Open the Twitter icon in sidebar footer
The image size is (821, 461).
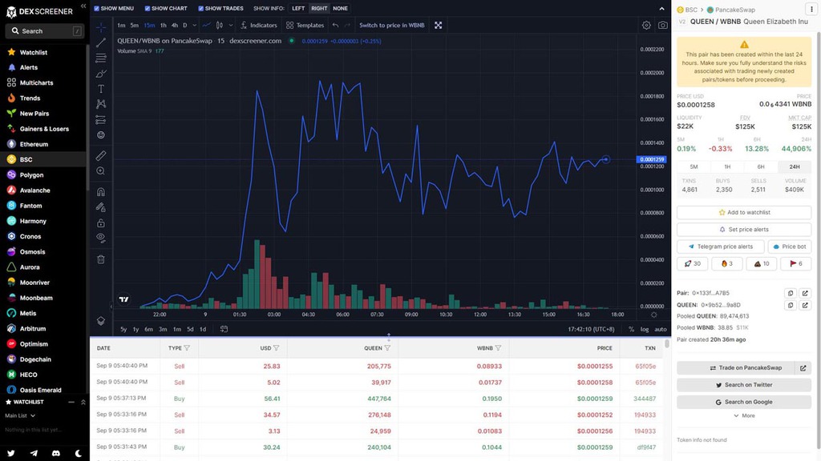click(11, 453)
